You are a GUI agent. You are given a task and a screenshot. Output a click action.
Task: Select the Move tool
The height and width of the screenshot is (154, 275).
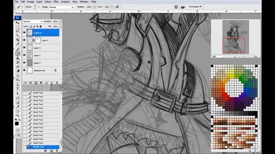tap(18, 23)
